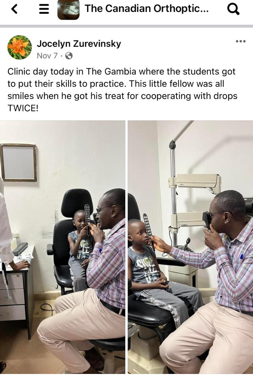Viewport: 253px width, 381px height.
Task: Tap the search magnifier icon
Action: (x=233, y=9)
